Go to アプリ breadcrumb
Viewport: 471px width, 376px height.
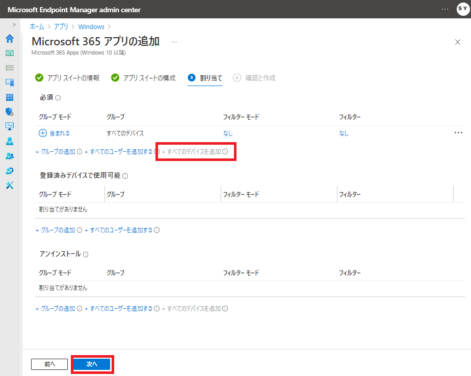point(61,26)
